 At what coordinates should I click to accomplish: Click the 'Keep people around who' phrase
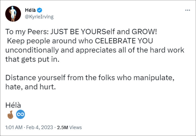tap(50, 41)
